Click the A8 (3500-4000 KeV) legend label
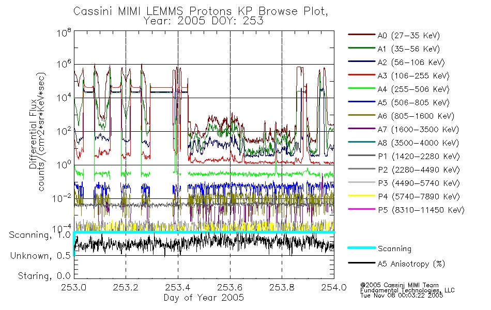The height and width of the screenshot is (310, 491). [x=418, y=143]
